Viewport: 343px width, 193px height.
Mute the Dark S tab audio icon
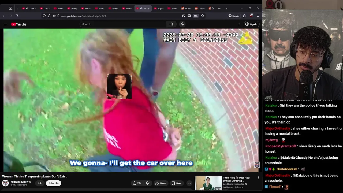click(x=27, y=8)
